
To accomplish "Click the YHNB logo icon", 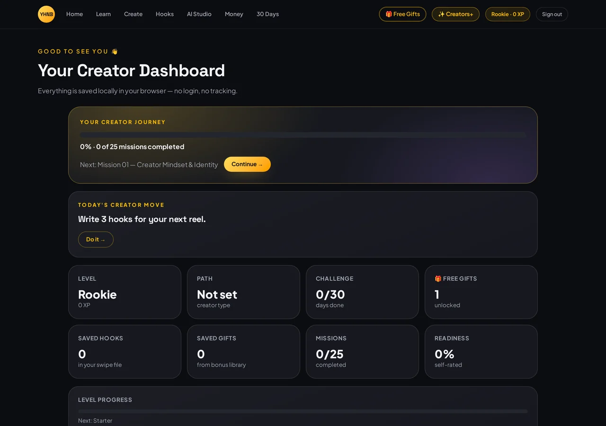I will point(46,14).
